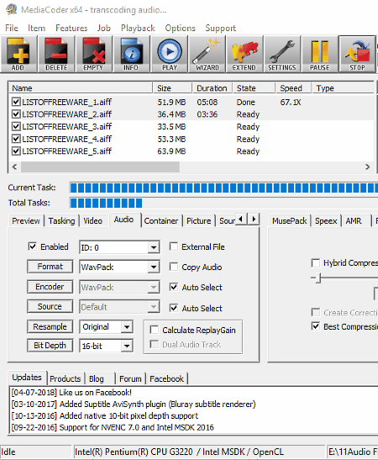Open the Options menu

point(180,28)
